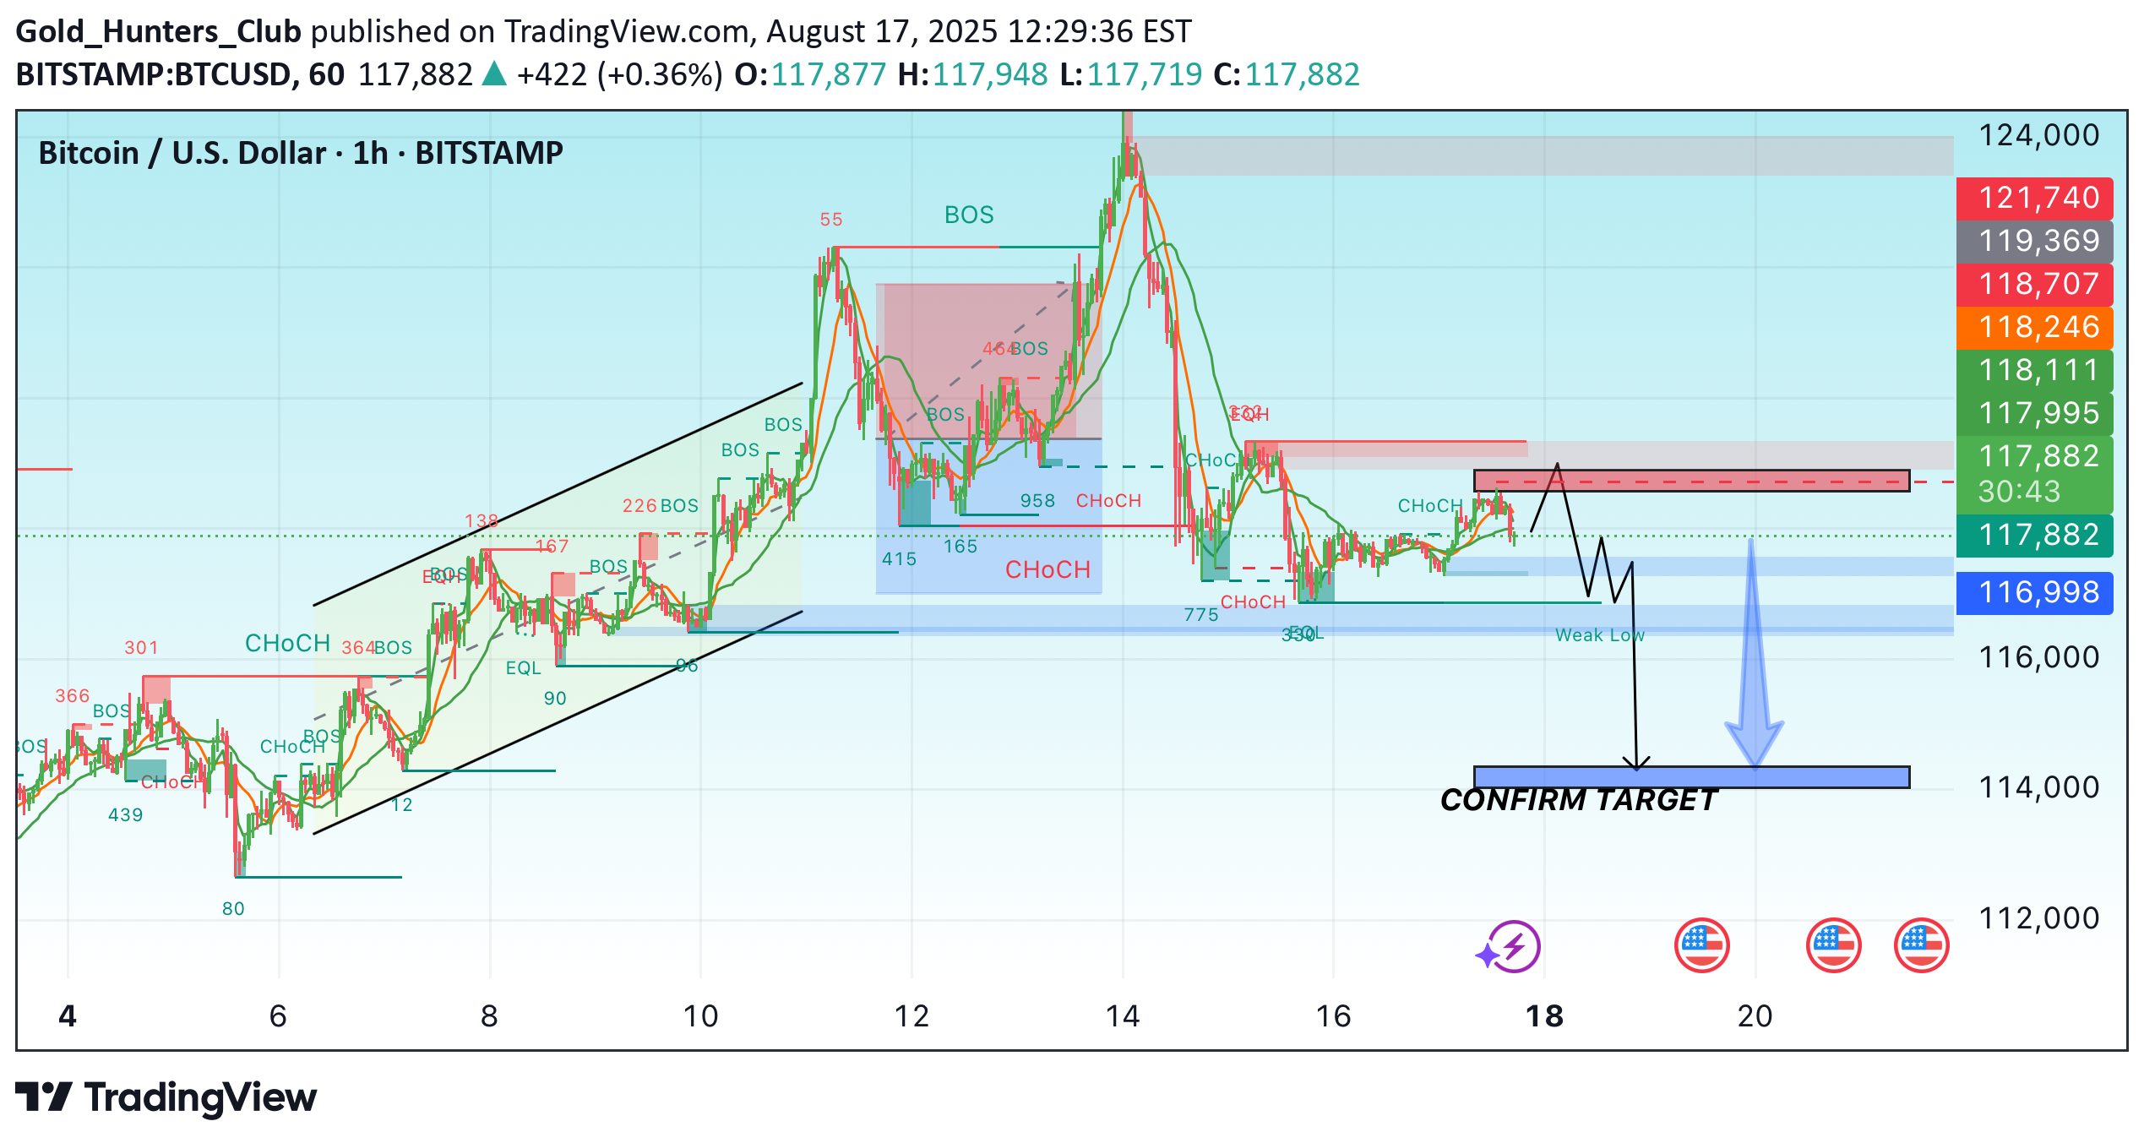Click the 415 level label
This screenshot has height=1143, width=2144.
899,559
